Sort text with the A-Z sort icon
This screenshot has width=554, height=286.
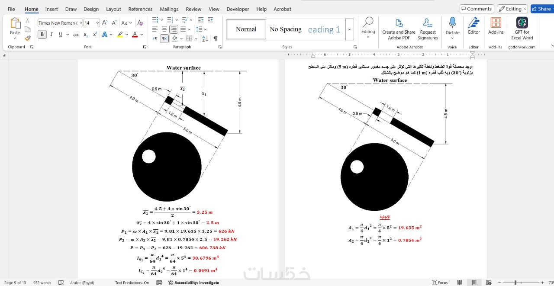205,39
